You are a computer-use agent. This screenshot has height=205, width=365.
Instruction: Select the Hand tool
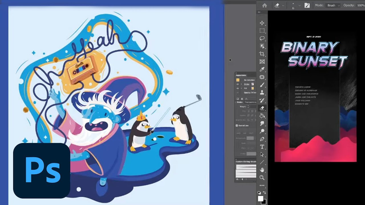coord(262,170)
